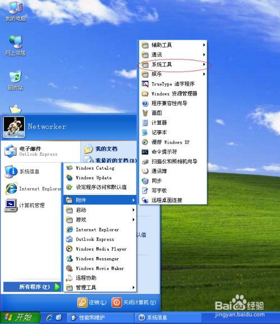Open 系统信息 from the pinned start menu list
280x324 pixels.
pyautogui.click(x=22, y=171)
